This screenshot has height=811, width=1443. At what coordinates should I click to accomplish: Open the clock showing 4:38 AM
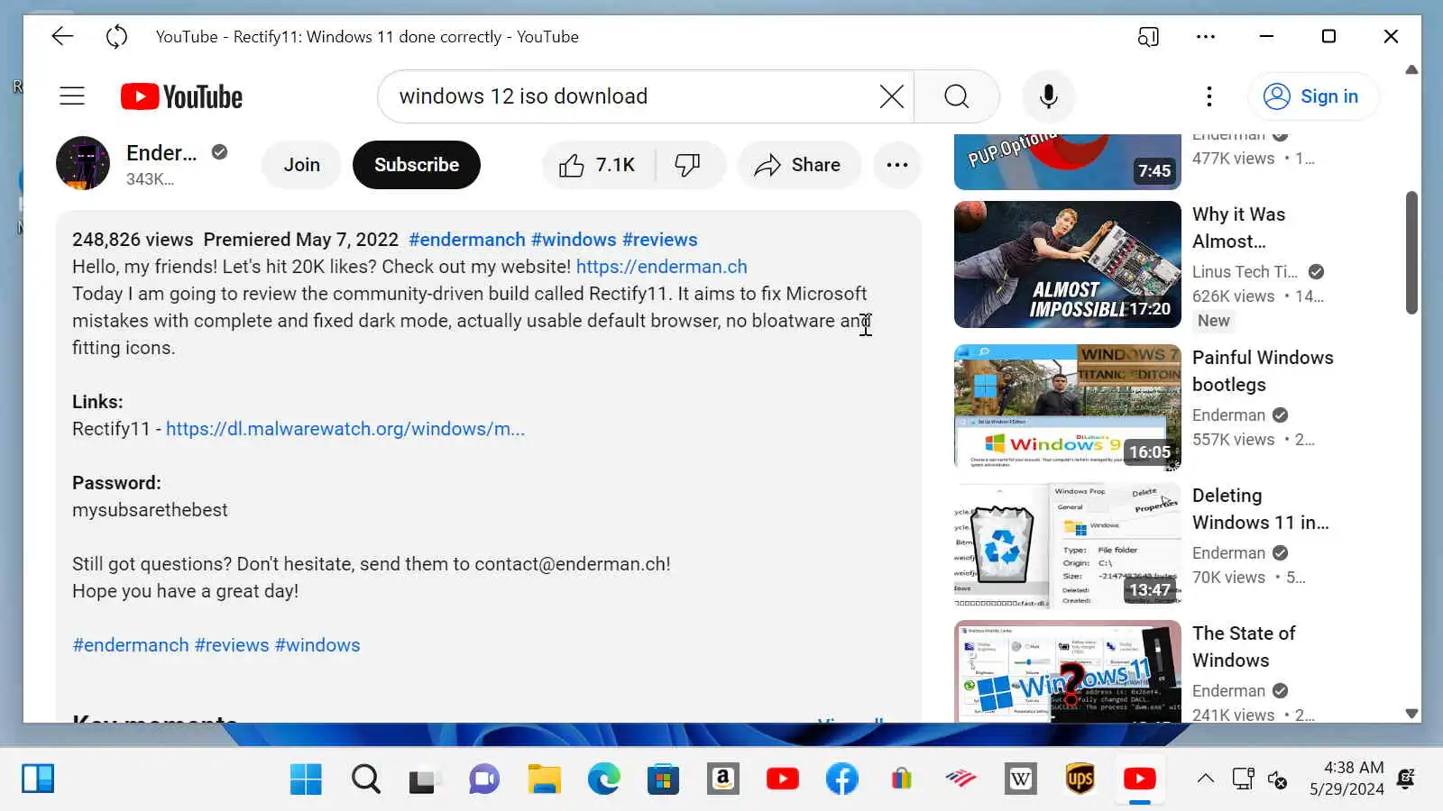pos(1346,779)
